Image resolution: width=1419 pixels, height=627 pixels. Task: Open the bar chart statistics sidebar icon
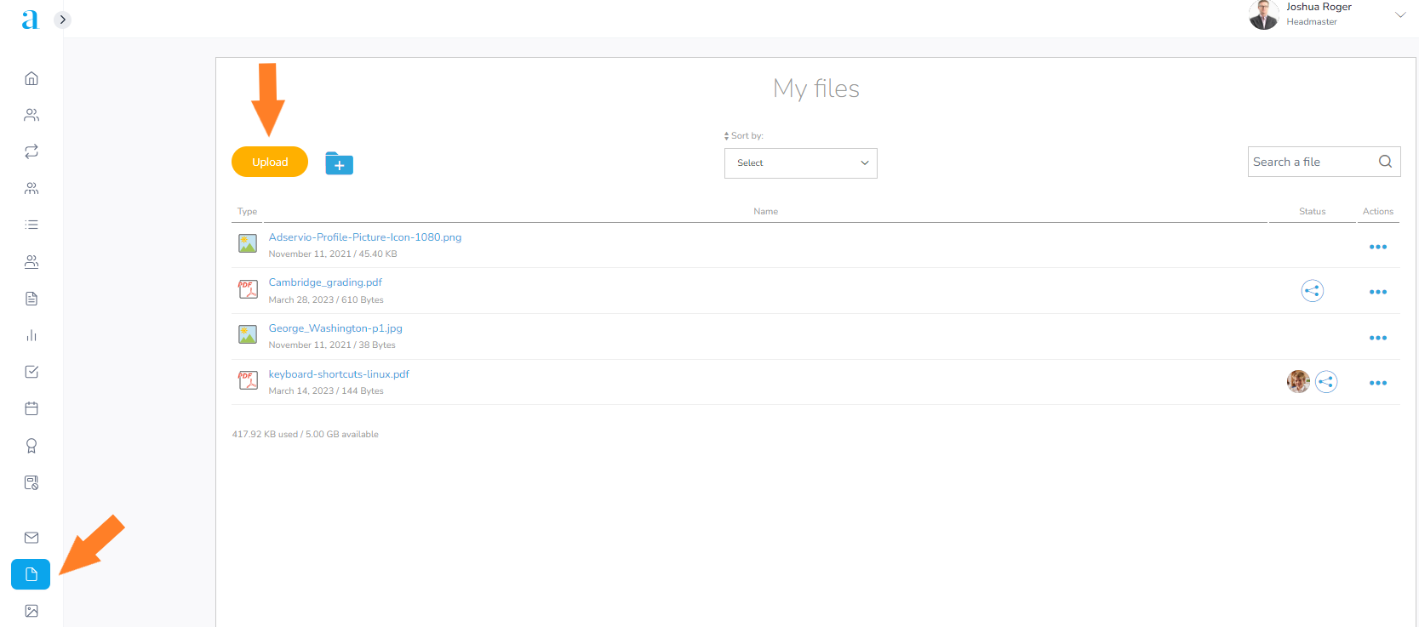(31, 335)
